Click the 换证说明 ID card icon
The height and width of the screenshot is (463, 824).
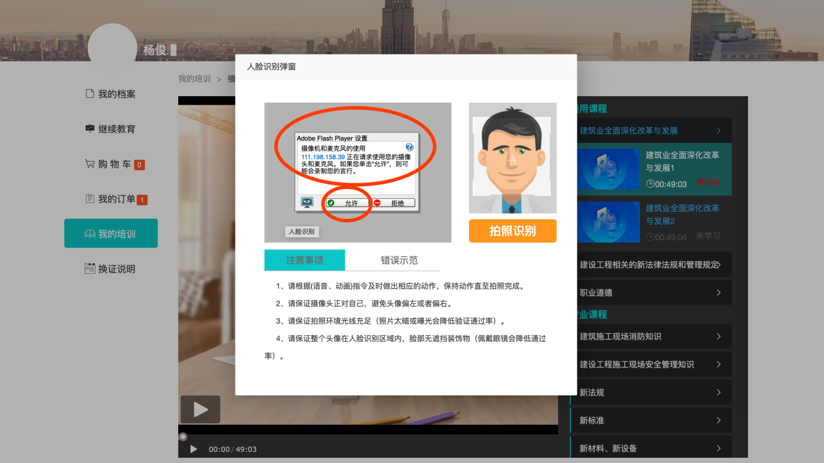pos(90,269)
